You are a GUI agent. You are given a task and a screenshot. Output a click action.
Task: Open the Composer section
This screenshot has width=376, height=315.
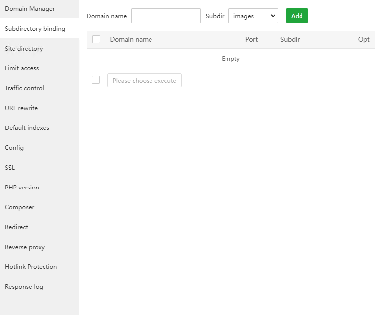click(x=19, y=207)
